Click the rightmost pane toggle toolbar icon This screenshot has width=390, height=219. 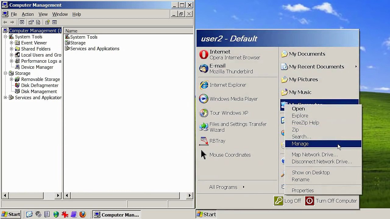[x=55, y=22]
